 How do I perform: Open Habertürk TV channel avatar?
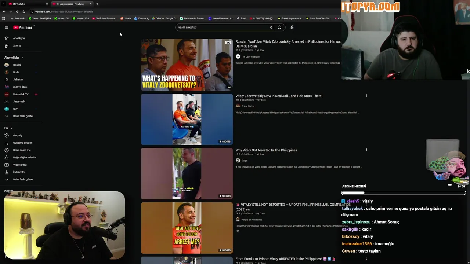pos(6,94)
